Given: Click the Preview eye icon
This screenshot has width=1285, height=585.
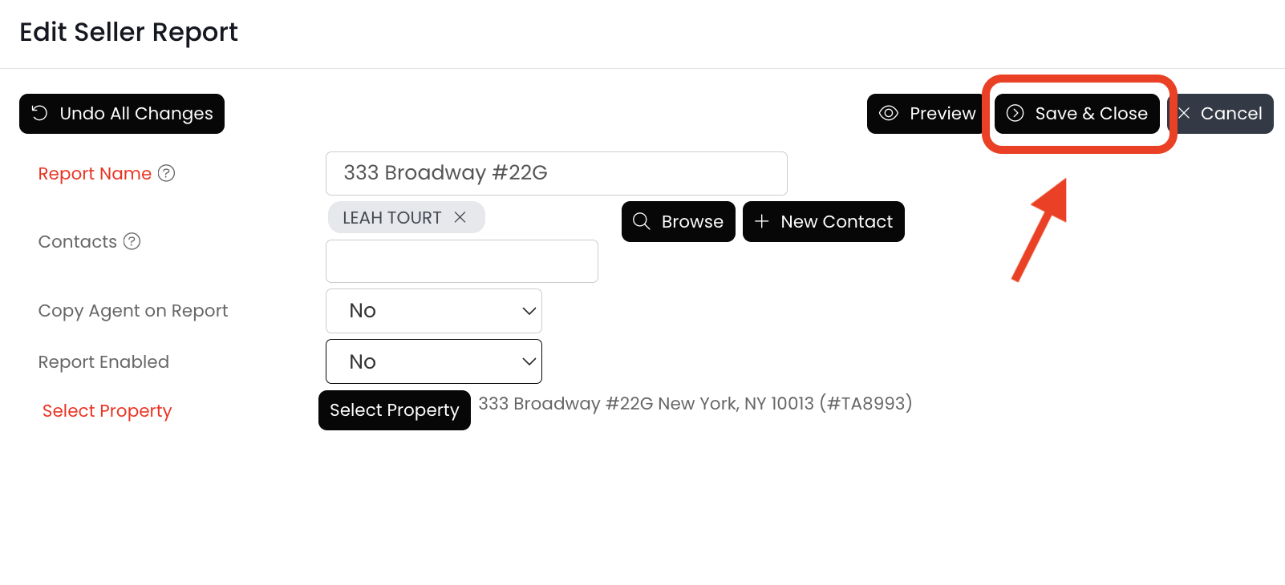Looking at the screenshot, I should pyautogui.click(x=888, y=113).
